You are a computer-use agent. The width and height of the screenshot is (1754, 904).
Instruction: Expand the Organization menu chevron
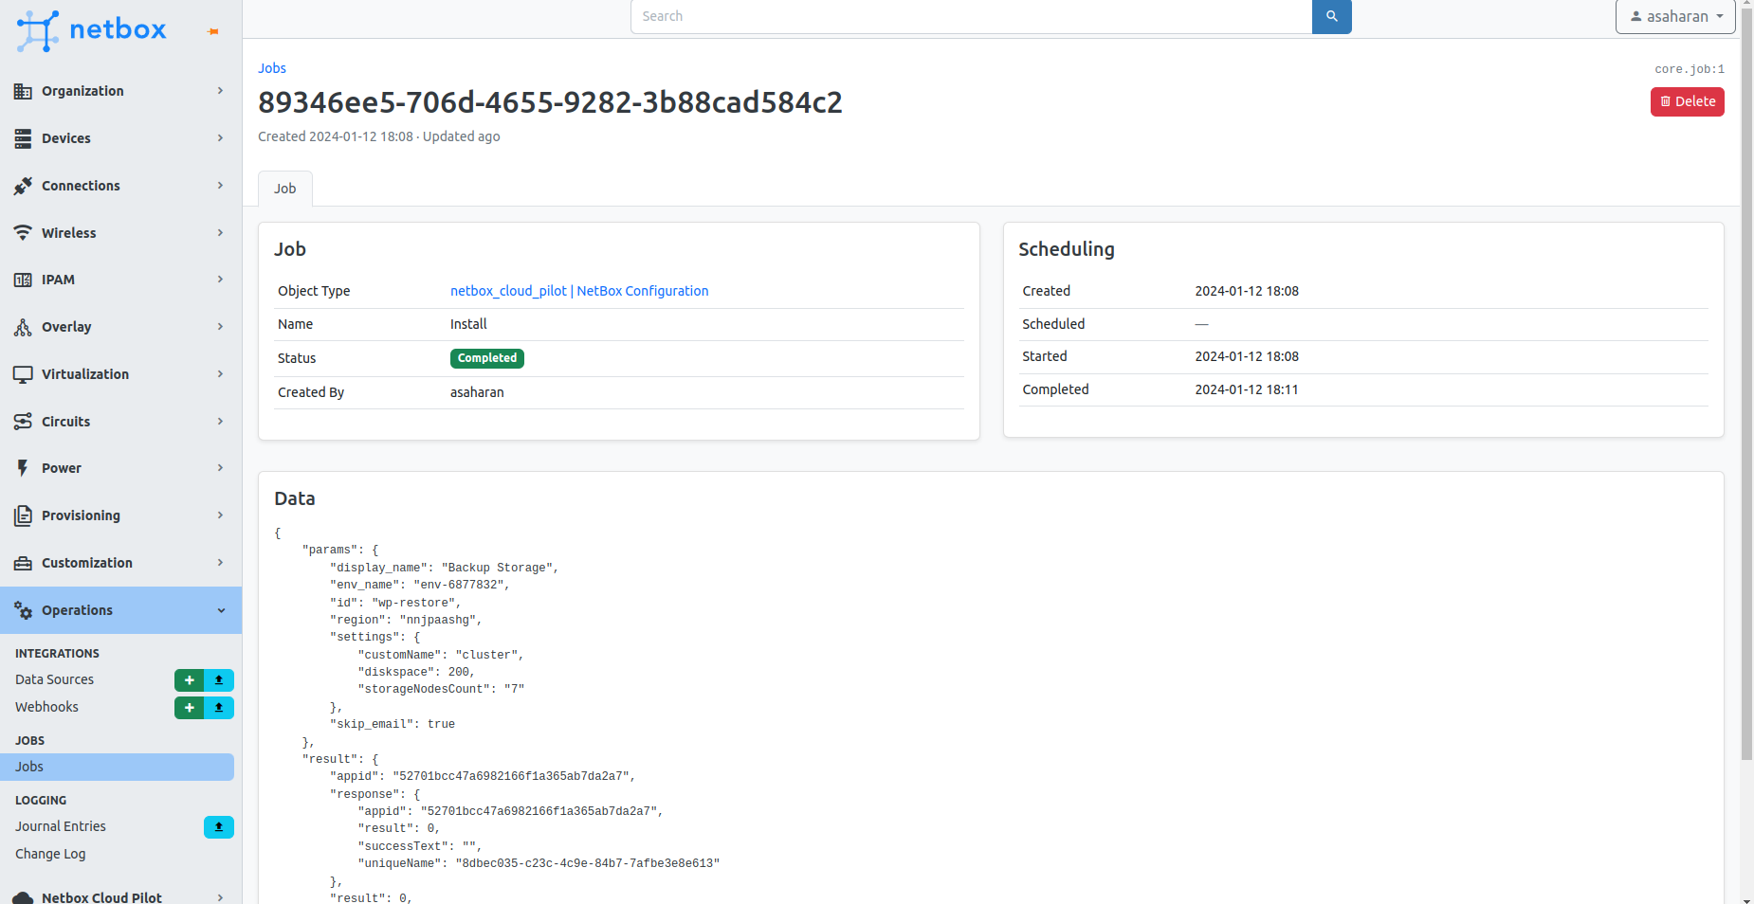pyautogui.click(x=220, y=91)
